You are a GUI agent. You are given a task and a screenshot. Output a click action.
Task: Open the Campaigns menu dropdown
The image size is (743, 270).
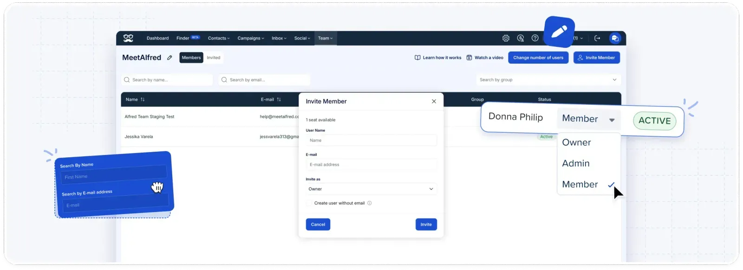(251, 38)
